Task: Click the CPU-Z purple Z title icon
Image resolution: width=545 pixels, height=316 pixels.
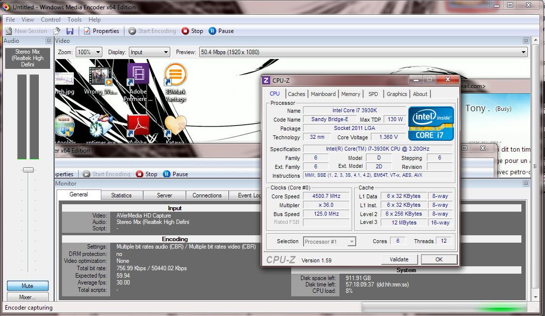Action: click(266, 80)
